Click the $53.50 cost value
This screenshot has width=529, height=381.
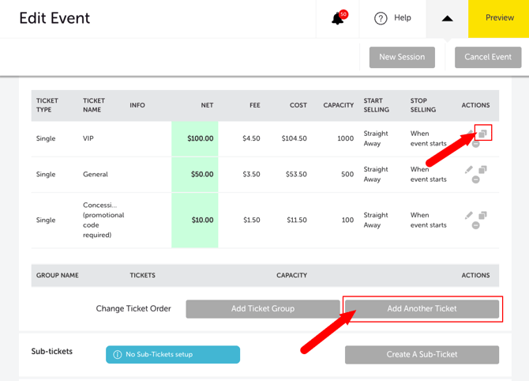coord(296,174)
